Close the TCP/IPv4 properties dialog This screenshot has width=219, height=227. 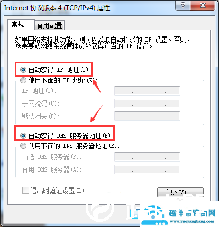click(x=203, y=5)
